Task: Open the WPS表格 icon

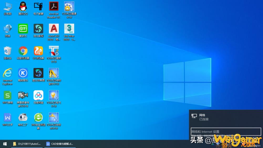Action: [x=8, y=97]
